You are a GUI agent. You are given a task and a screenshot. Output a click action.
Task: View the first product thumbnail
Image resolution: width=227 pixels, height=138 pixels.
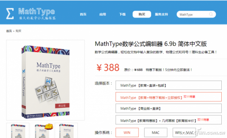[18, 130]
